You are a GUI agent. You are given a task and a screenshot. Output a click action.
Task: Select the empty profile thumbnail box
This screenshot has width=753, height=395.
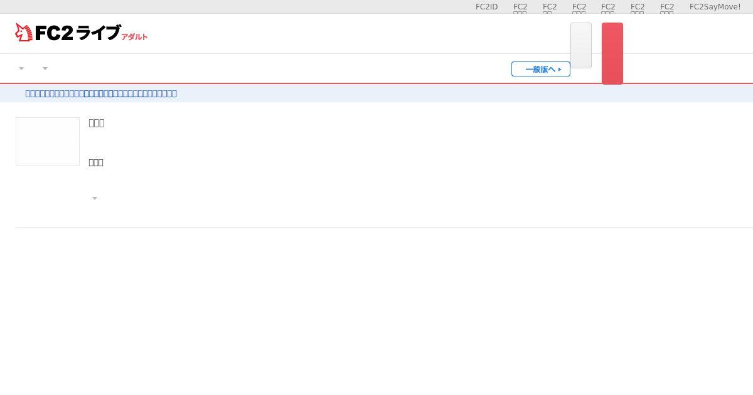(48, 141)
